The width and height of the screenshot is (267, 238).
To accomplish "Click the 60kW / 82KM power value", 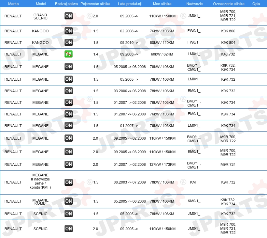I will (162, 54).
